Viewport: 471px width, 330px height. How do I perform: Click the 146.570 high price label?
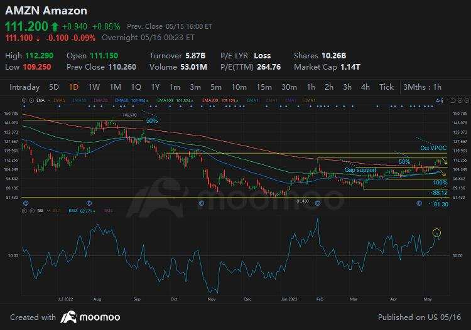click(129, 115)
